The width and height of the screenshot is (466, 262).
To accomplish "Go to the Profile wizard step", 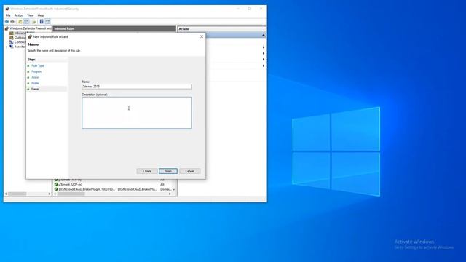I will (x=35, y=83).
